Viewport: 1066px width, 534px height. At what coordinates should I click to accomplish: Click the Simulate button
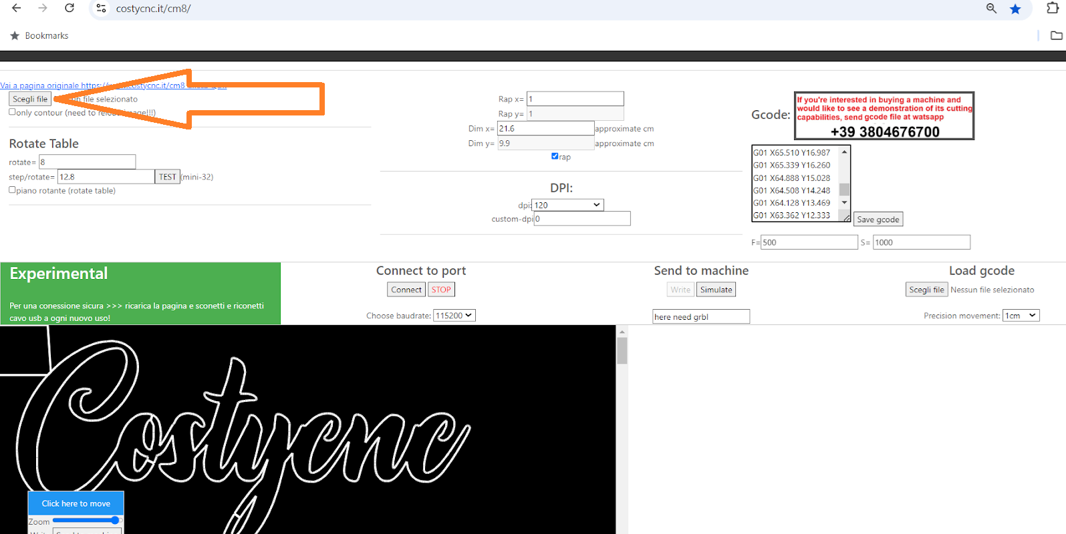tap(716, 289)
